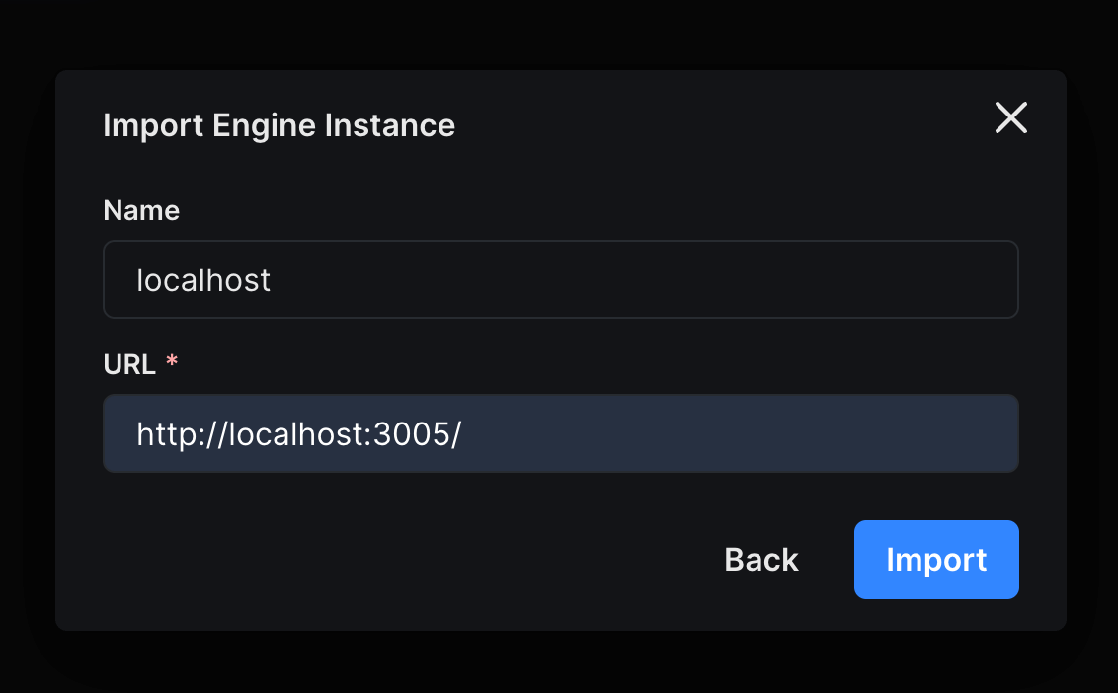Click the Import Engine Instance title
This screenshot has width=1118, height=693.
tap(279, 124)
